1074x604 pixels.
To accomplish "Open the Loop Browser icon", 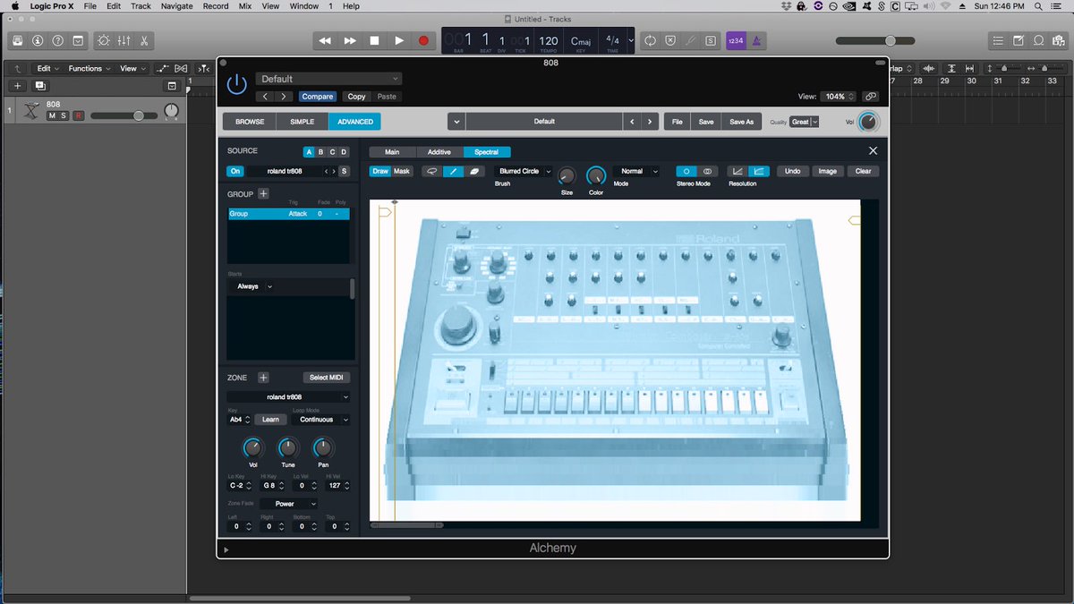I will click(x=1038, y=41).
